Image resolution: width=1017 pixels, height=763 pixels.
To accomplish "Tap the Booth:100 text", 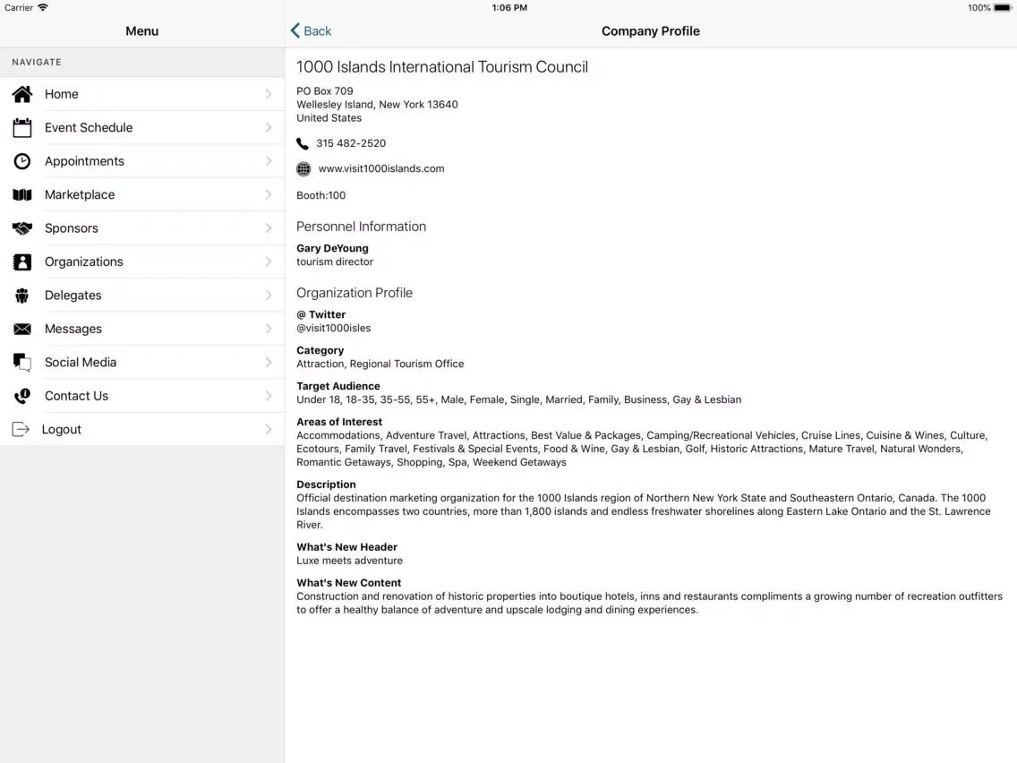I will [x=321, y=195].
